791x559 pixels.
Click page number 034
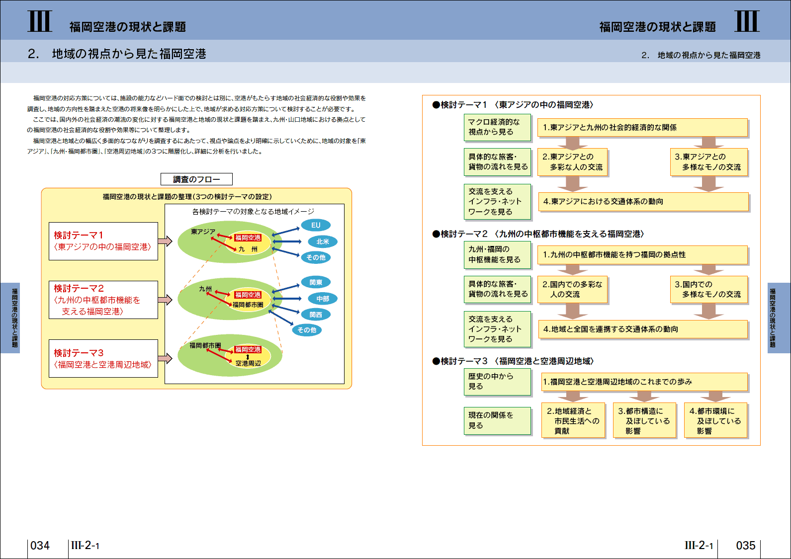pyautogui.click(x=40, y=546)
